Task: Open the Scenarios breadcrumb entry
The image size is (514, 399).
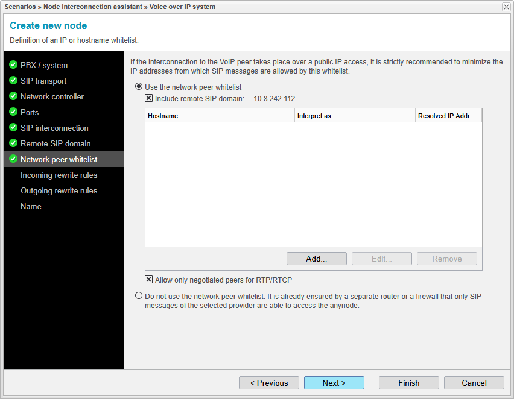Action: point(20,7)
